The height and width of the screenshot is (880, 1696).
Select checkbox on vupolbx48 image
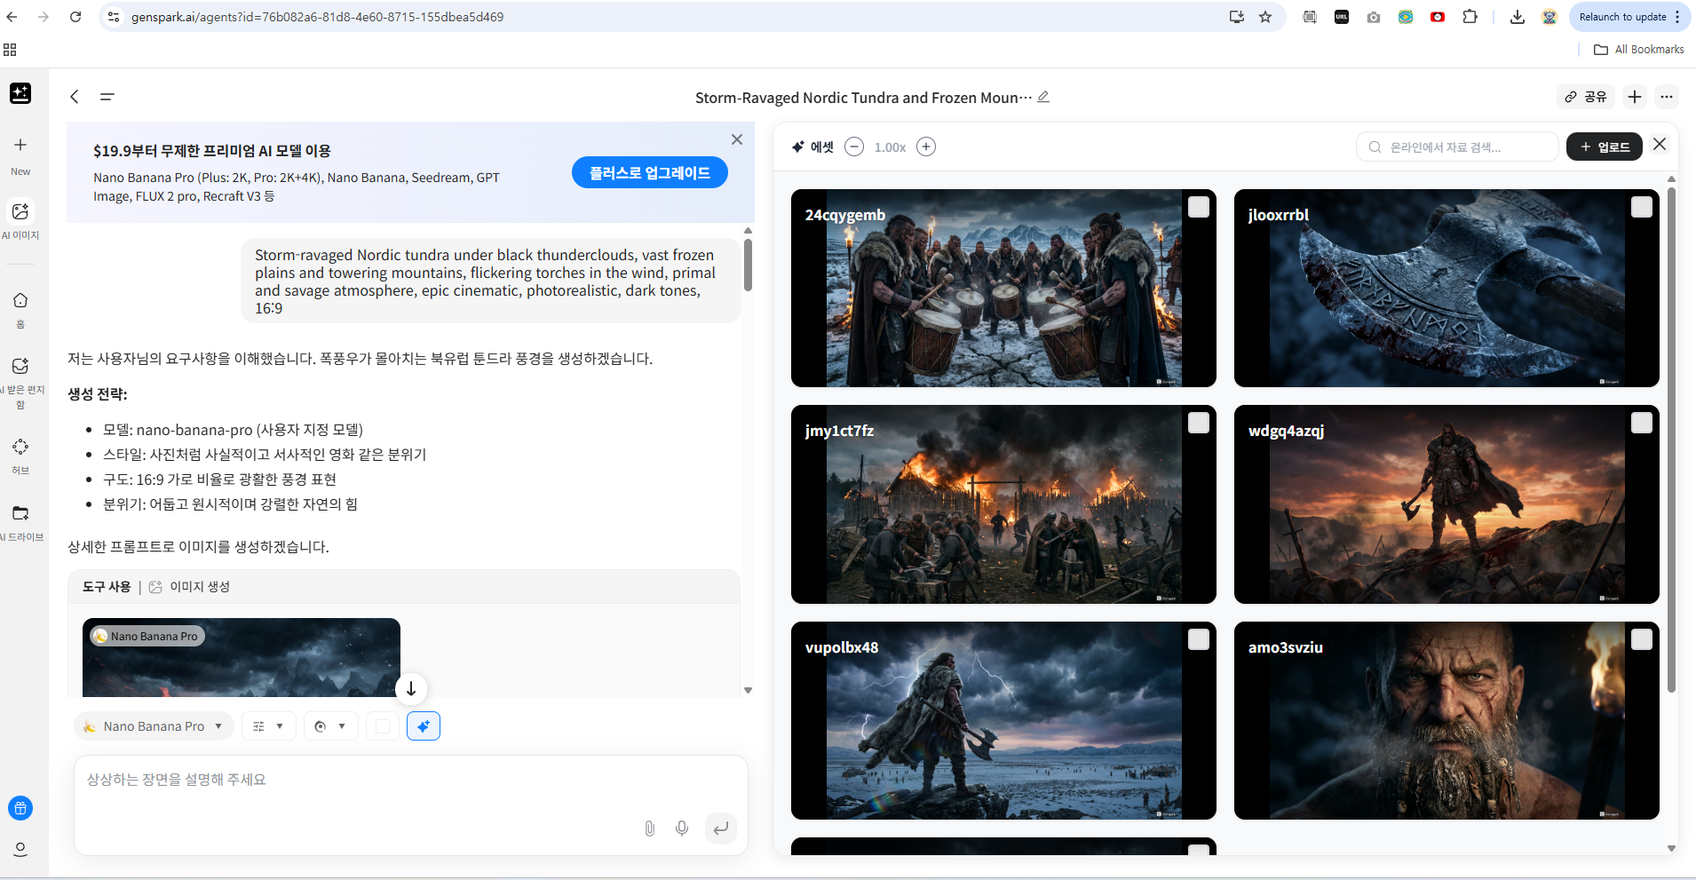[x=1199, y=639]
